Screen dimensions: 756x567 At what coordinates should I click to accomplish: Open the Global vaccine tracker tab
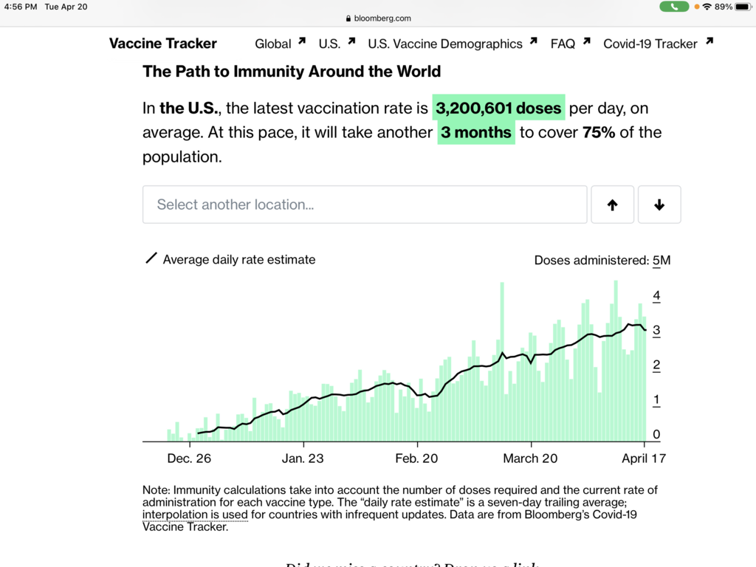tap(273, 44)
